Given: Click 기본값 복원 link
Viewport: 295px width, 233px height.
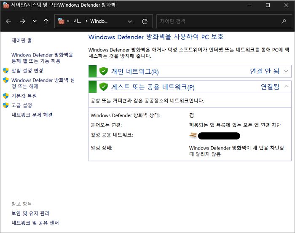Looking at the screenshot, I should 24,96.
